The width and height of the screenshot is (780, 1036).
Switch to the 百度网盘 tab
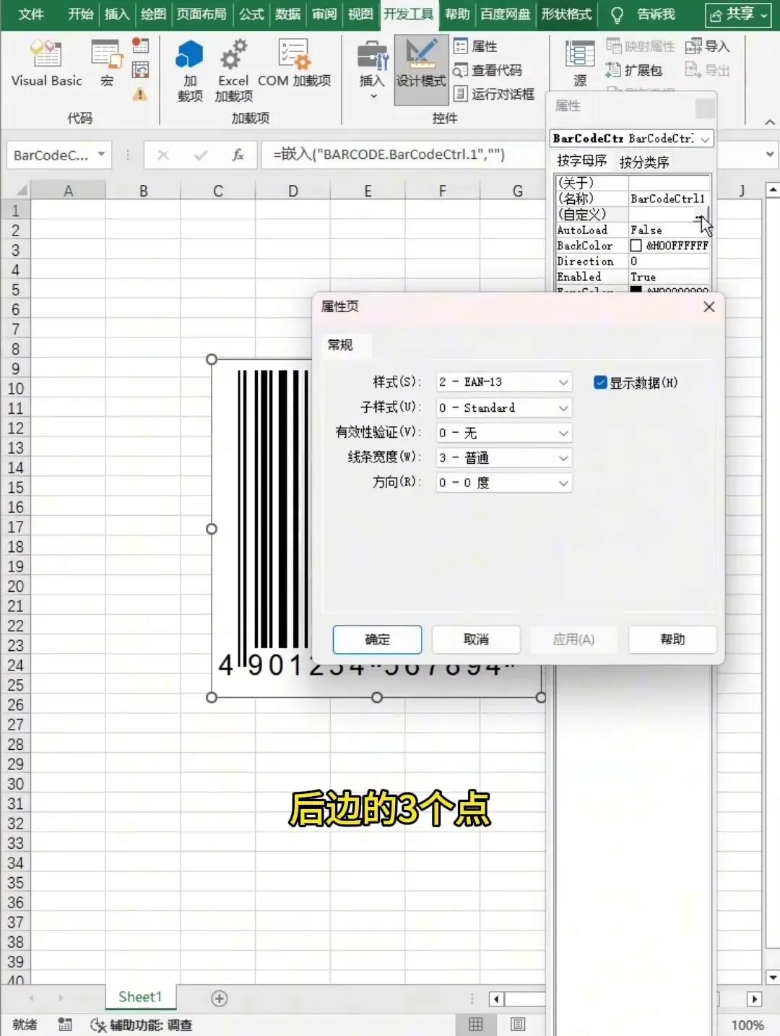click(x=505, y=14)
